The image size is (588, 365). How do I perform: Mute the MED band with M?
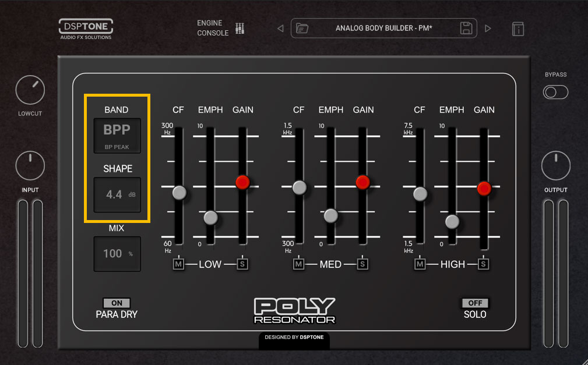[298, 264]
